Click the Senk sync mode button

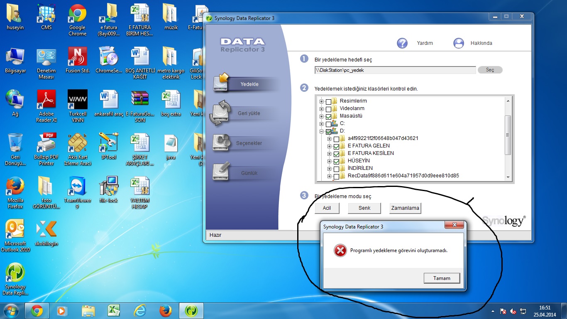tap(364, 208)
